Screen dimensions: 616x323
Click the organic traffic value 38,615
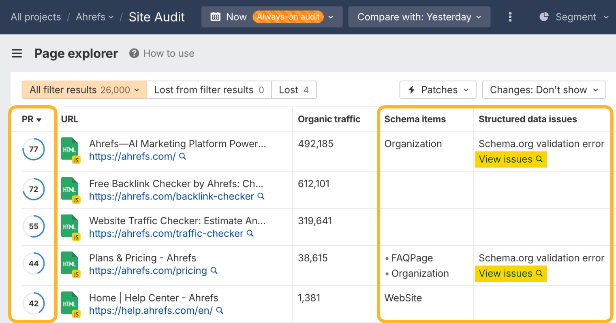[313, 258]
